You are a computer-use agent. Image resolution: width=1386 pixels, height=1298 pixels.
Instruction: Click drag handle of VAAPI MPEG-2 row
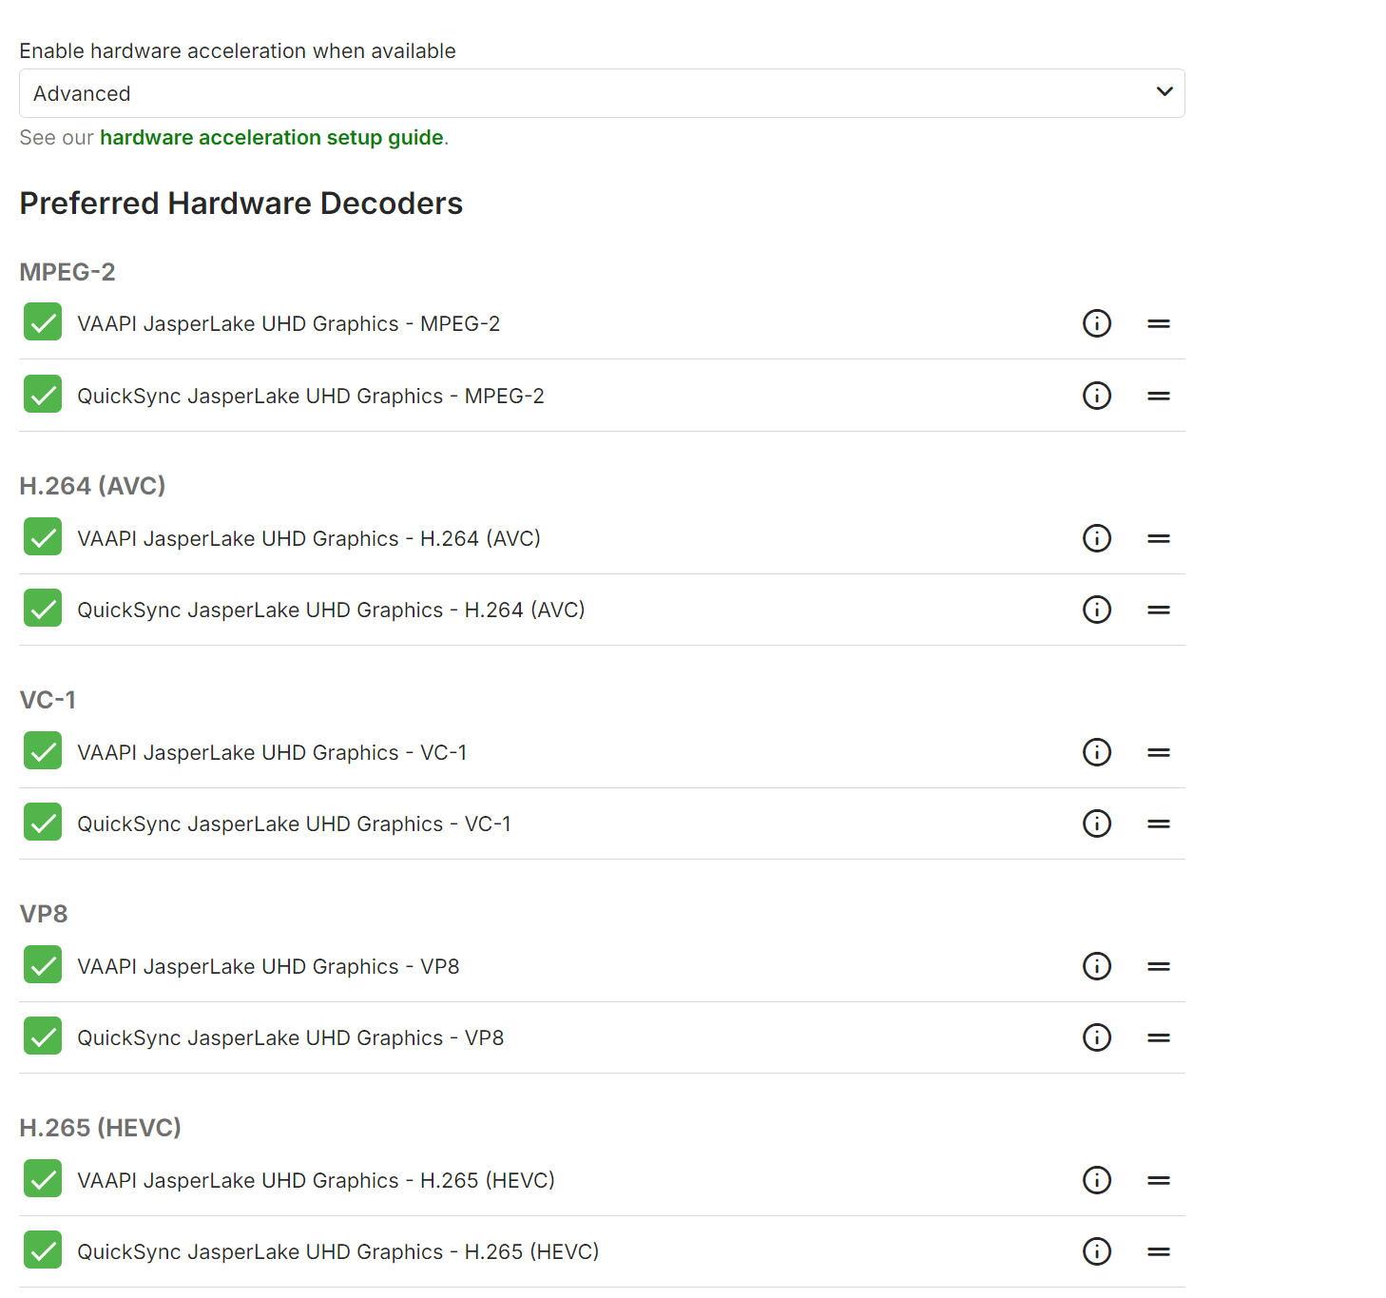pyautogui.click(x=1159, y=323)
